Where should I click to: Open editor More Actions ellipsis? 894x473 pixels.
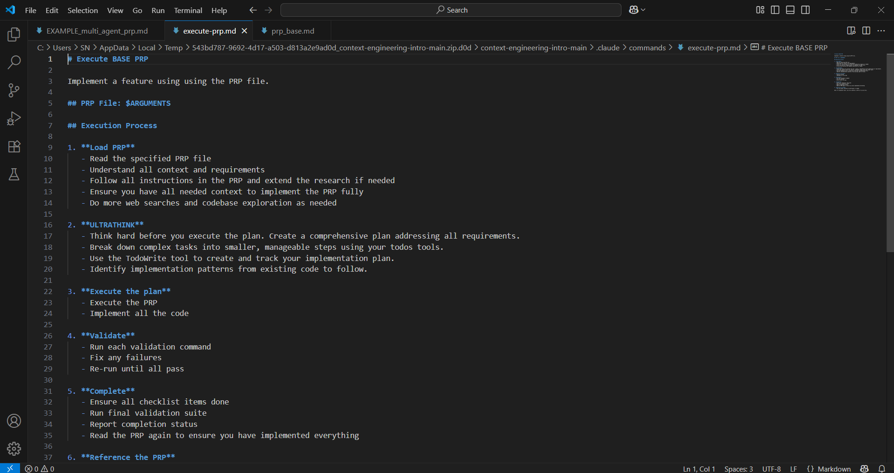pos(881,31)
